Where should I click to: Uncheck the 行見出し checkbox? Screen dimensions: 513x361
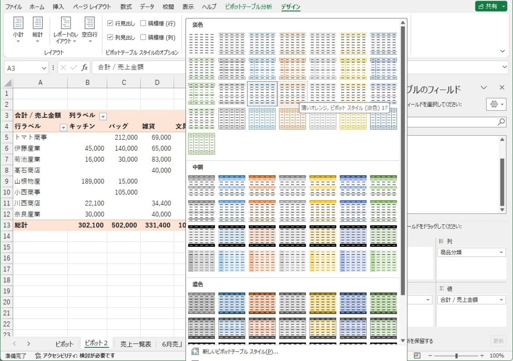[x=111, y=23]
